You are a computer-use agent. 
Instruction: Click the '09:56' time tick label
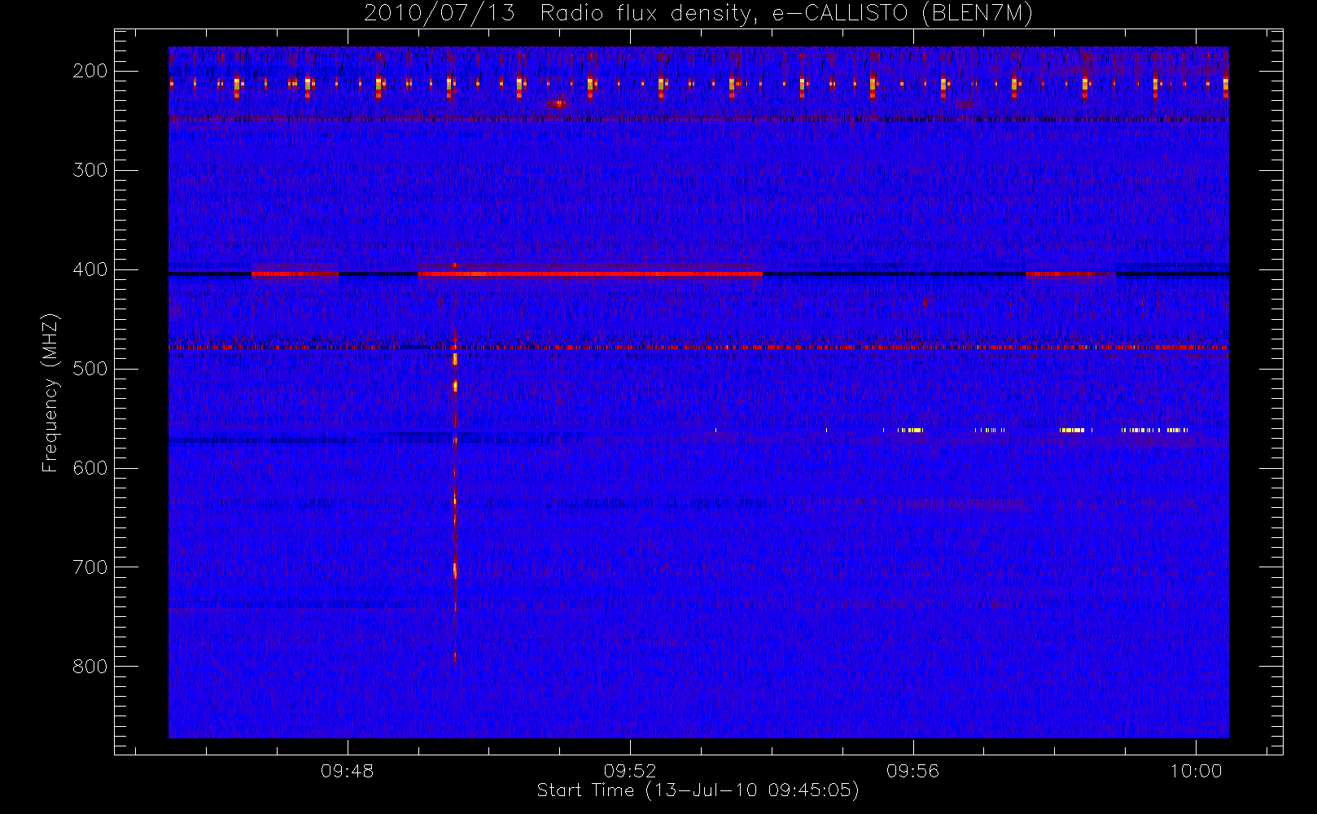click(913, 771)
